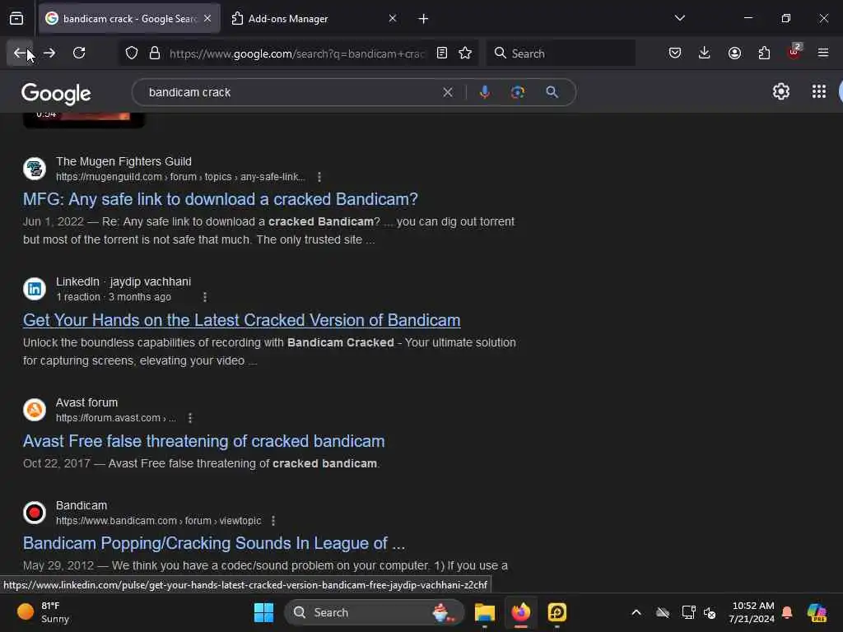
Task: Open weather widget 81°F Sunny
Action: coord(44,612)
